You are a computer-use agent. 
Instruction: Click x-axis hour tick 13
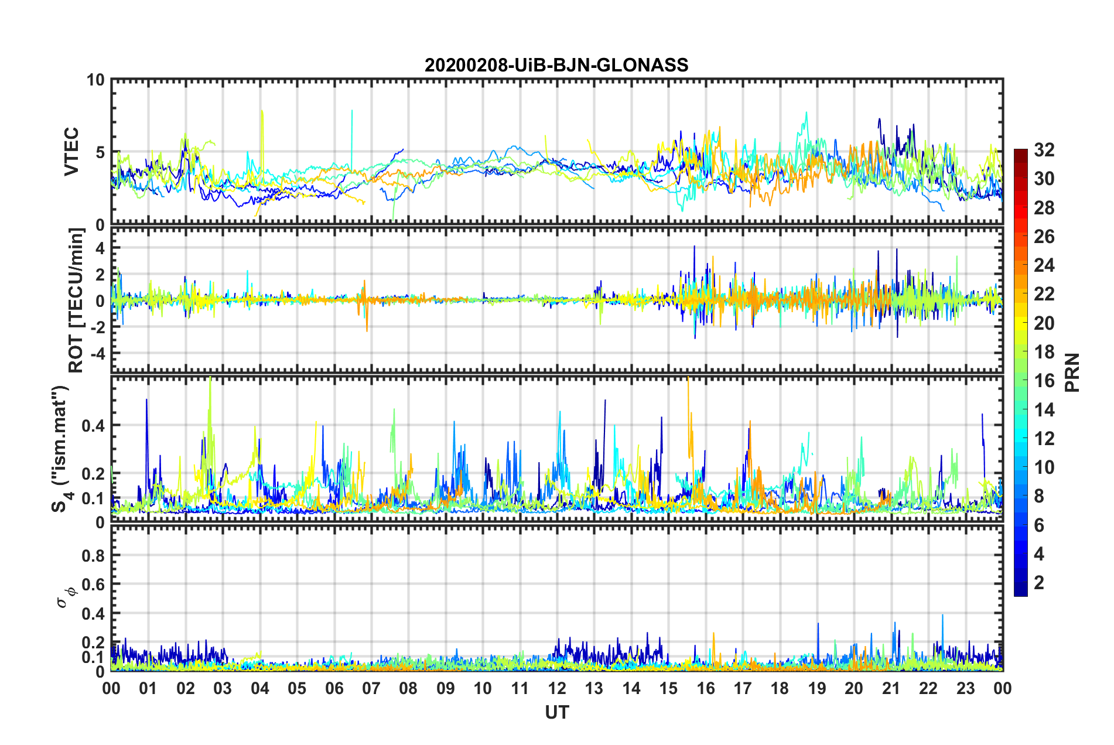(594, 688)
